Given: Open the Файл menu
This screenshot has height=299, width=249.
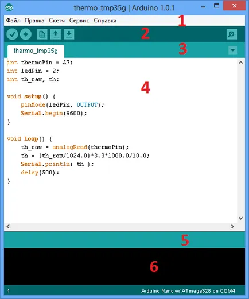Looking at the screenshot, I should click(13, 21).
